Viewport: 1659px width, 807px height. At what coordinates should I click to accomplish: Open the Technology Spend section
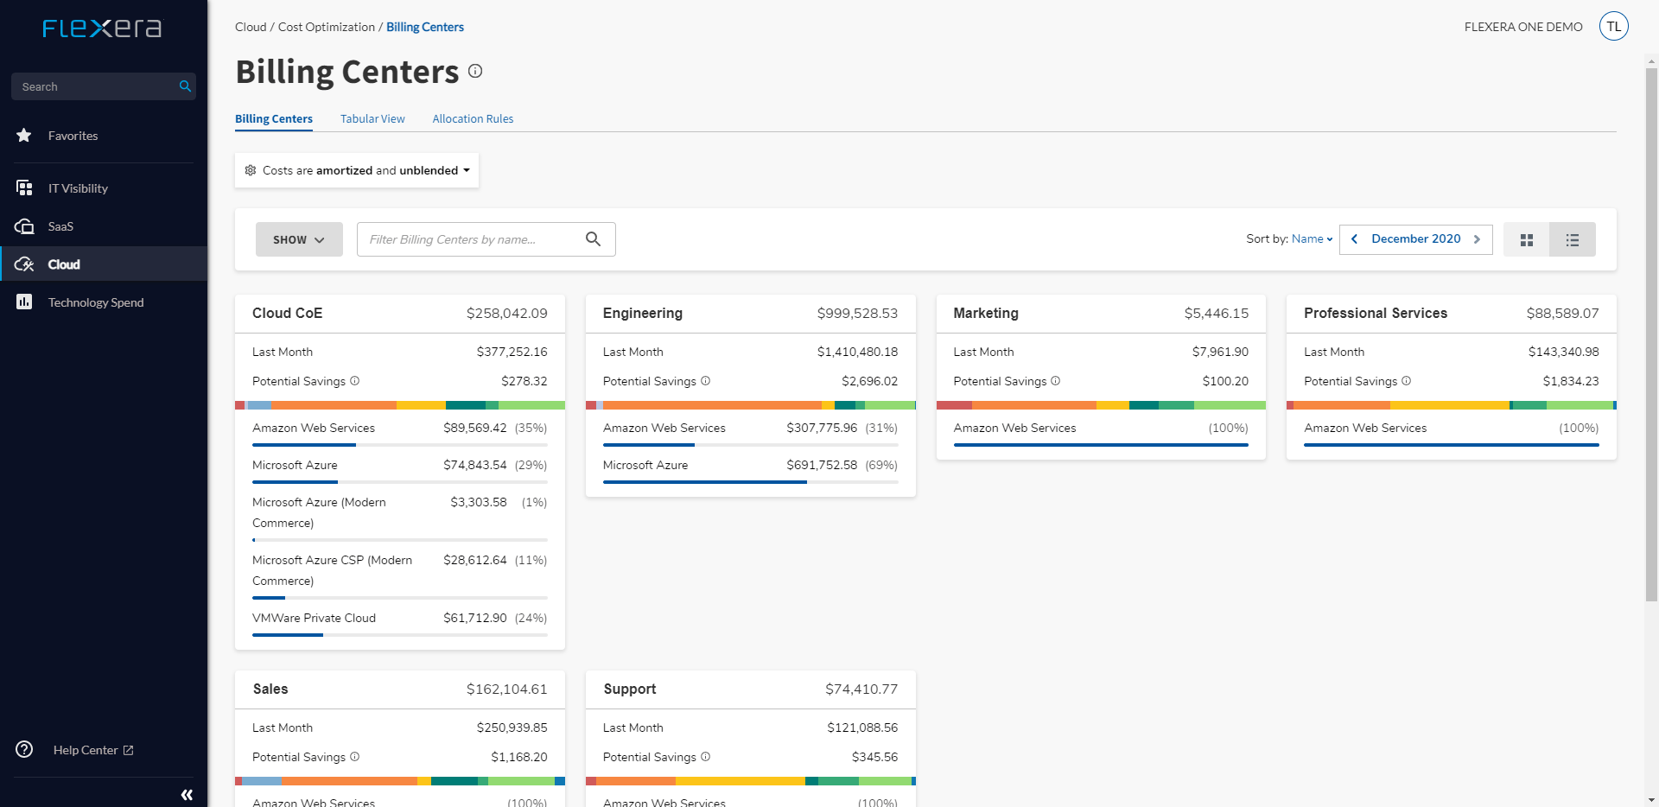click(95, 302)
